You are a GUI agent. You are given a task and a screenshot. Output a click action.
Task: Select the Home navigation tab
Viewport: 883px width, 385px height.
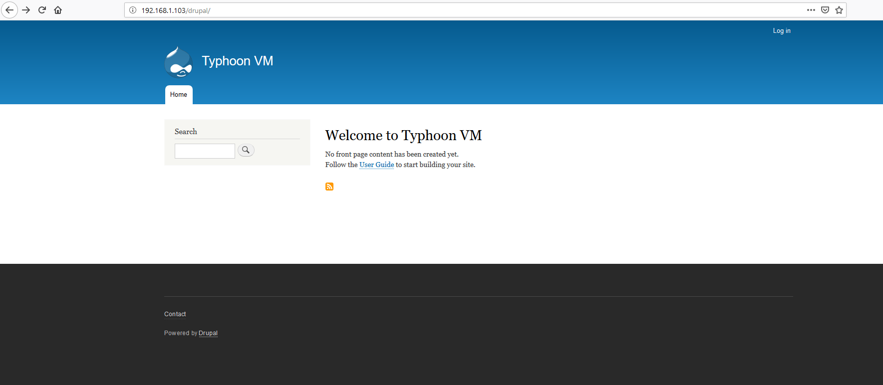pyautogui.click(x=179, y=95)
